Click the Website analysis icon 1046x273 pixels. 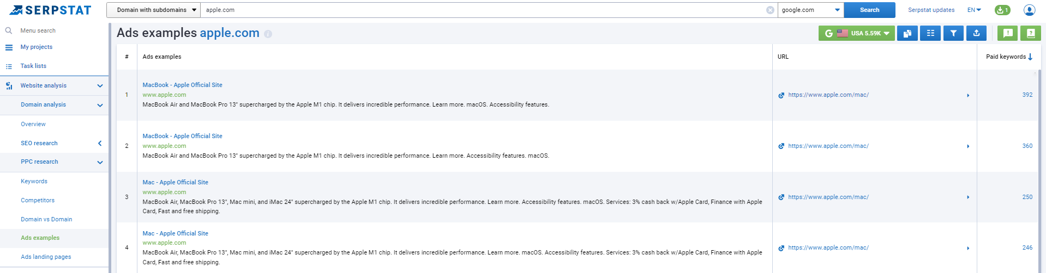[x=9, y=85]
